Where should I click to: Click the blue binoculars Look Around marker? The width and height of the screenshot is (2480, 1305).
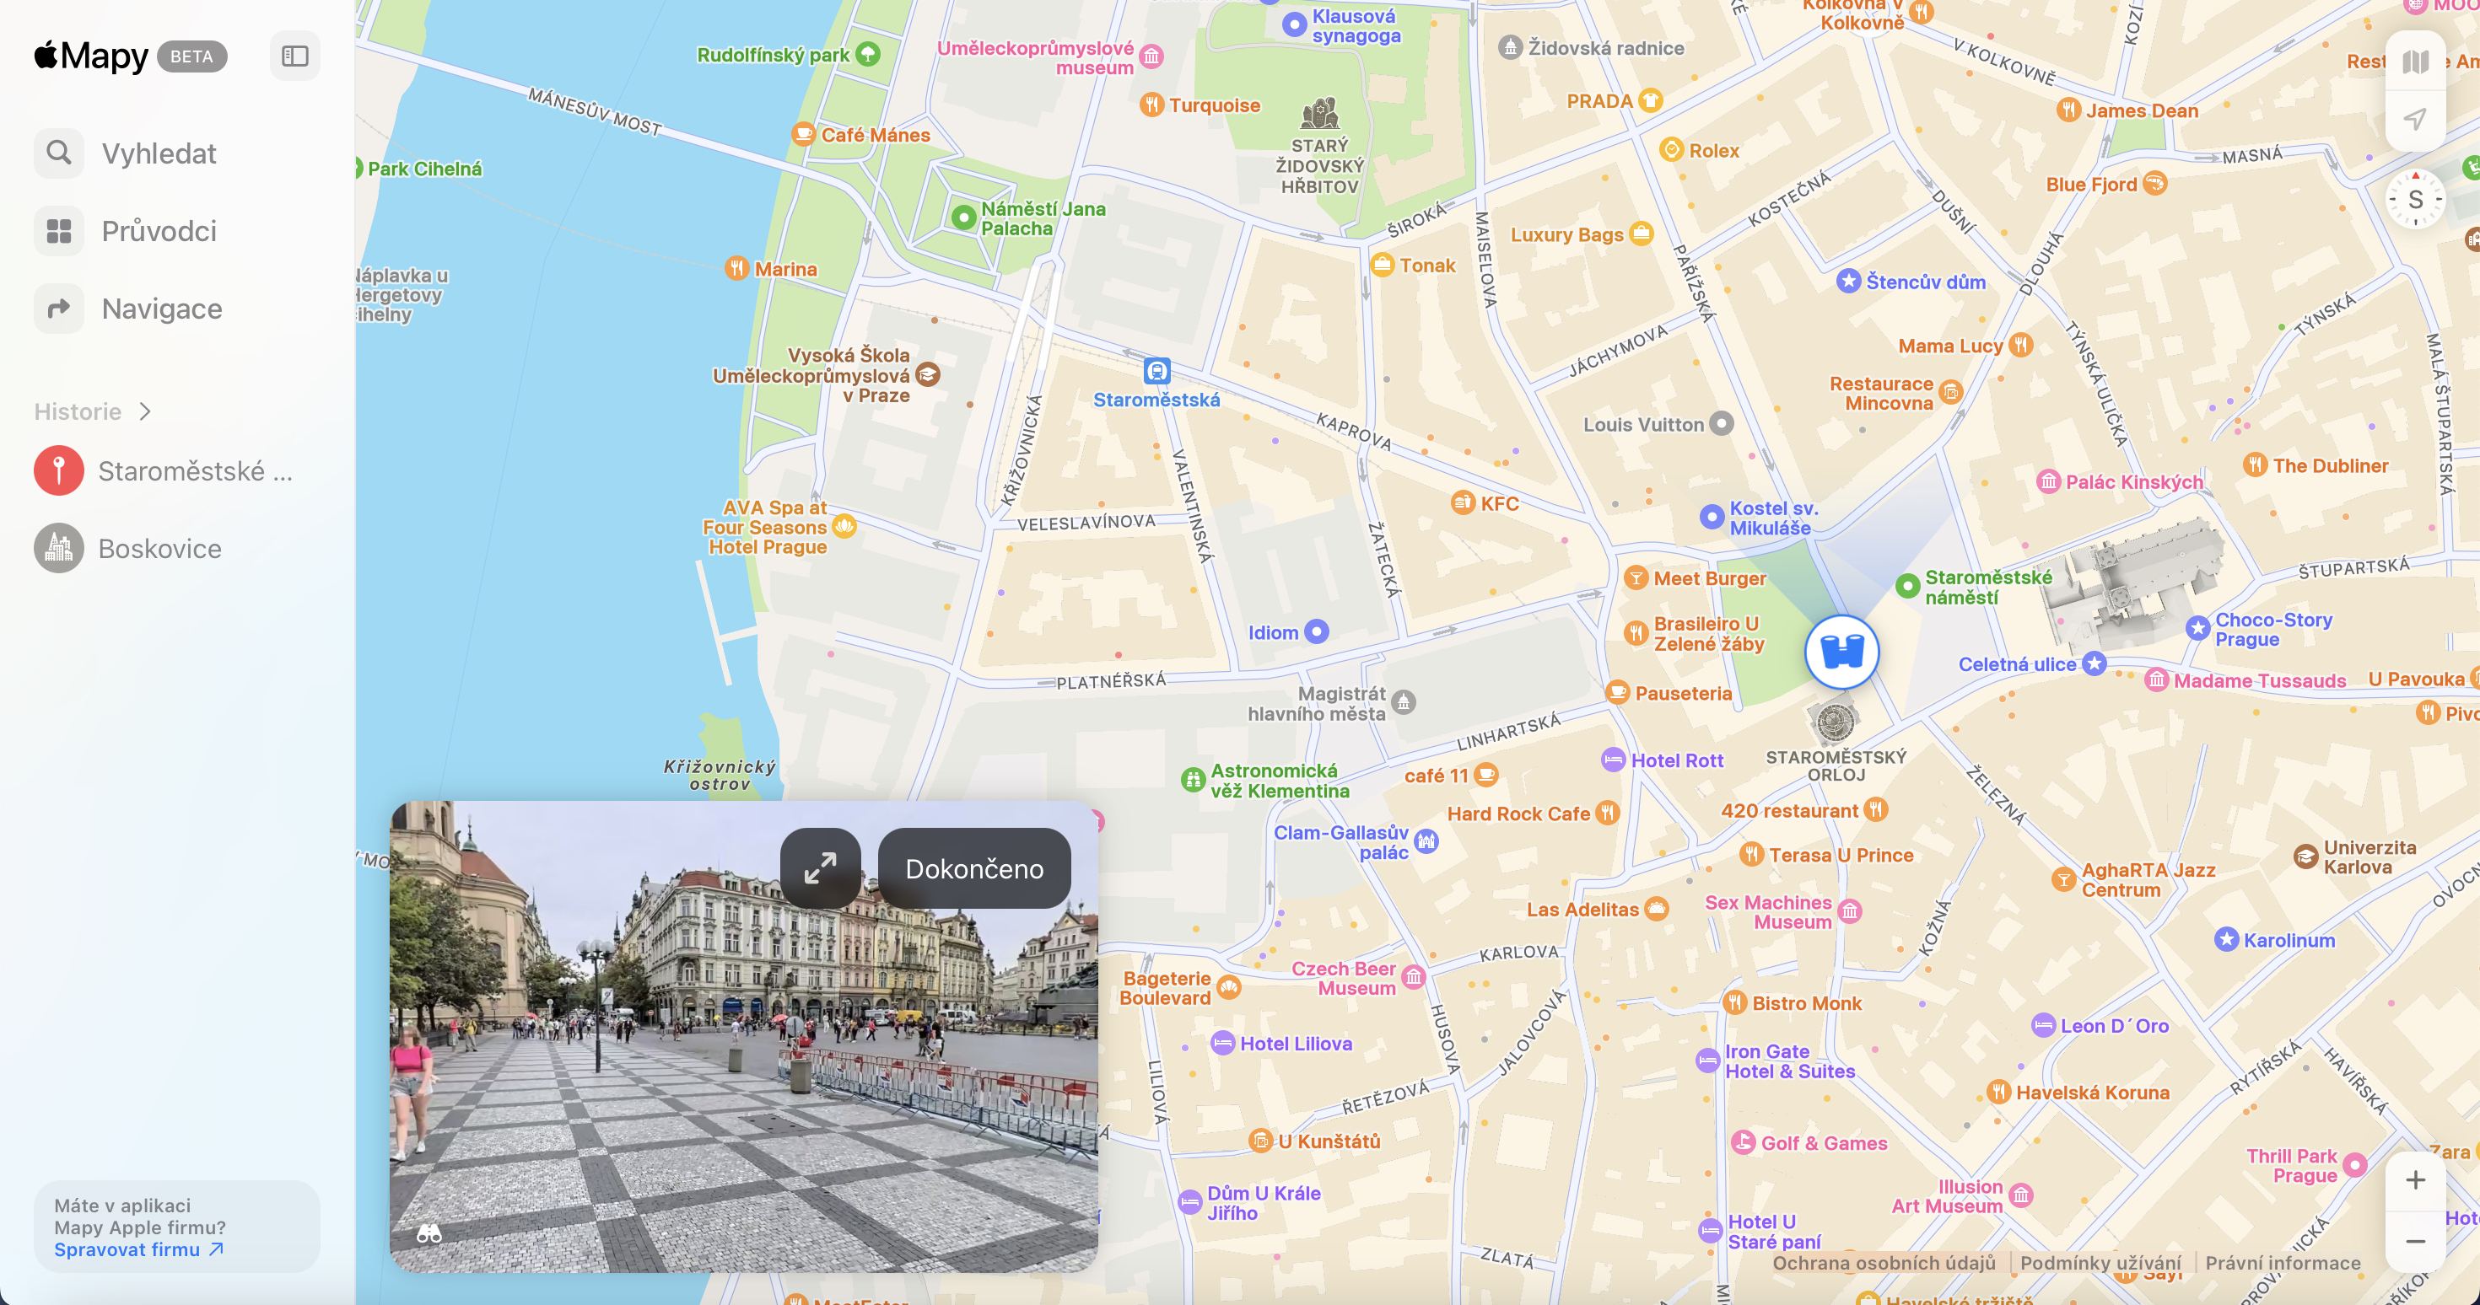pyautogui.click(x=1841, y=652)
